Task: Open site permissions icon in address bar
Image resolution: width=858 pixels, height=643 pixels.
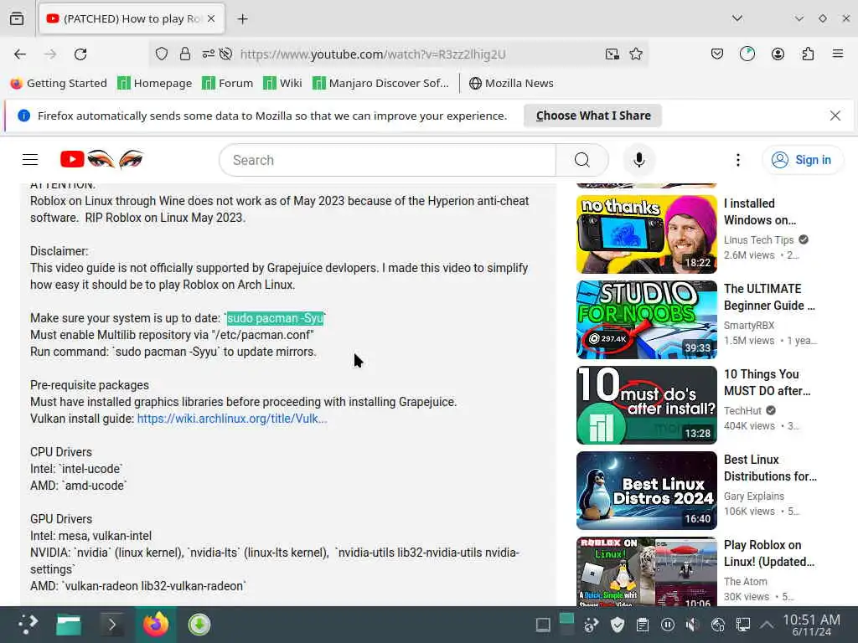Action: click(208, 54)
